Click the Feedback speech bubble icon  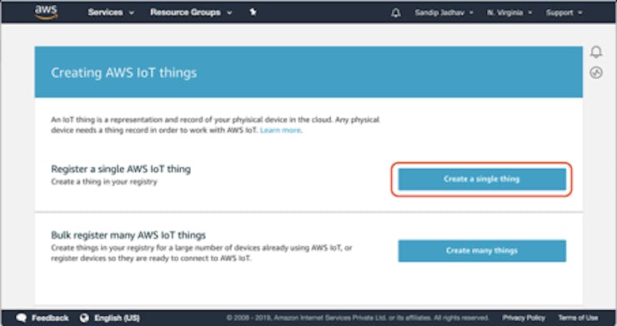[22, 318]
